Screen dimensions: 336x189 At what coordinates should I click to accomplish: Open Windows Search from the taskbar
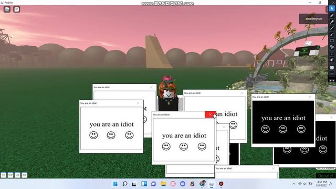tap(125, 184)
